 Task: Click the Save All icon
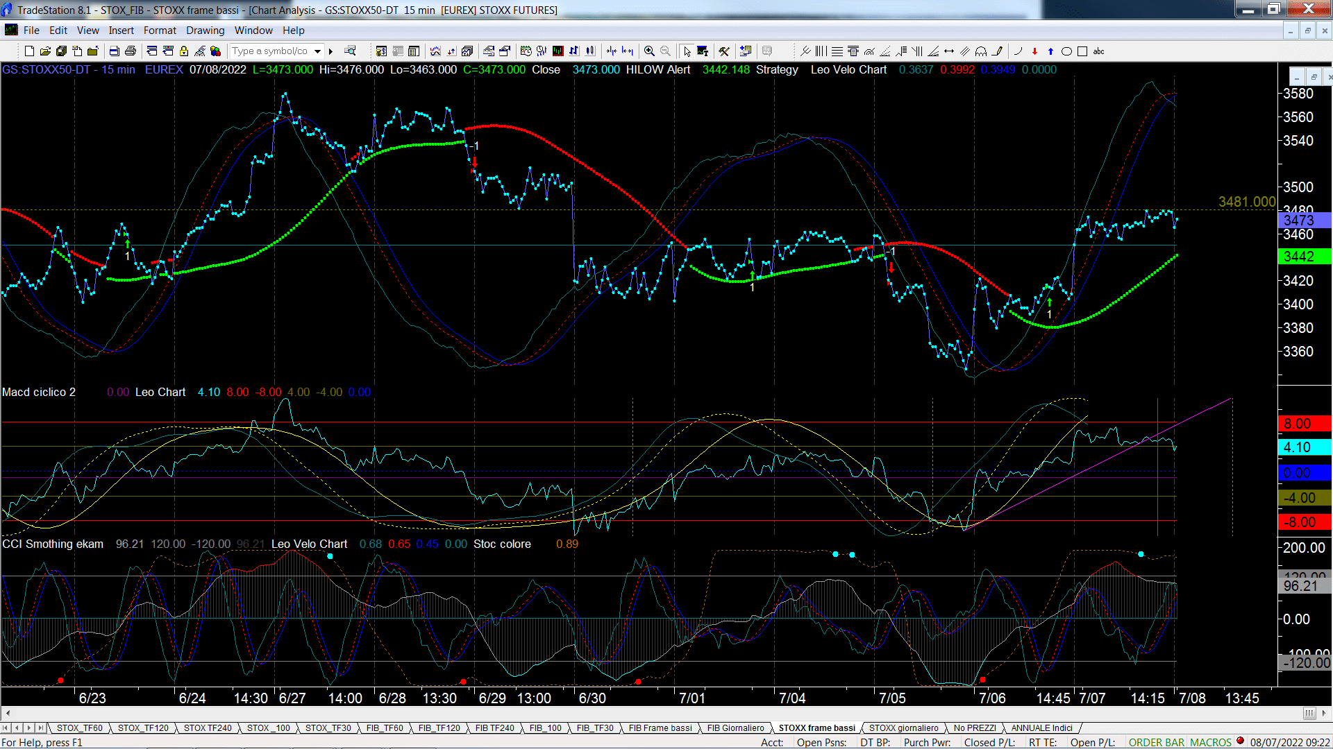pos(61,51)
